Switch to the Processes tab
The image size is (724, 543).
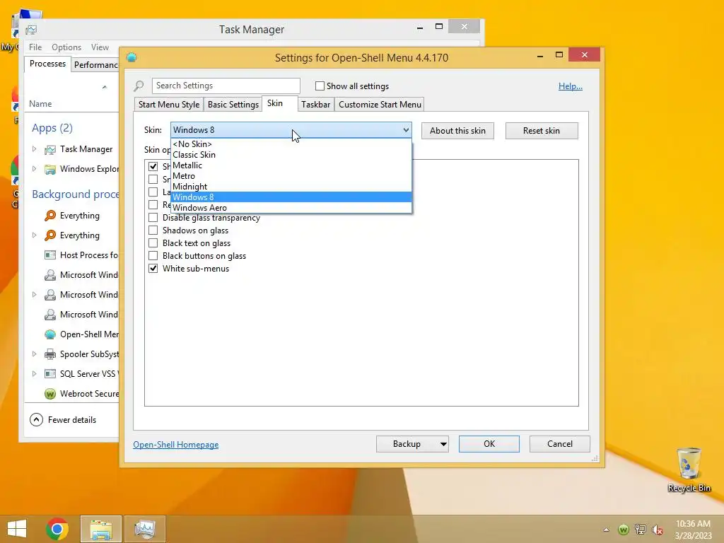[47, 64]
